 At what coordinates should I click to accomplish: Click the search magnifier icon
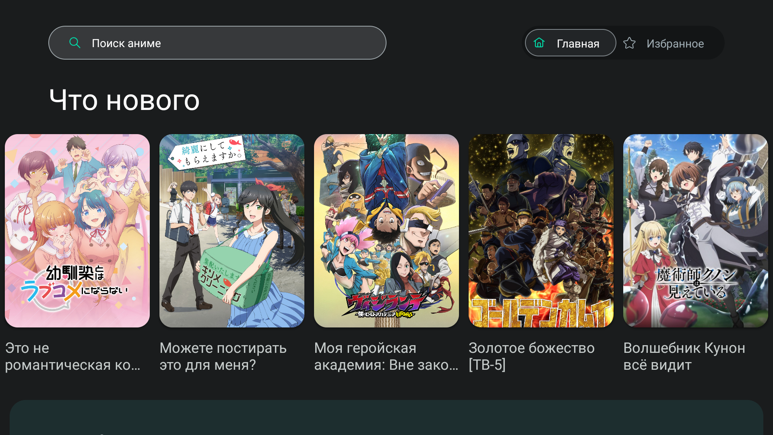[75, 43]
